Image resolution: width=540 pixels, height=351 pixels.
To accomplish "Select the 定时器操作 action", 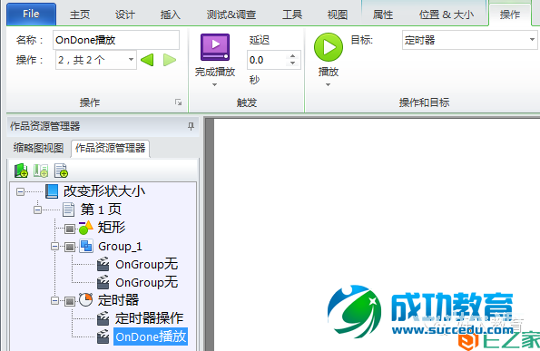I will pyautogui.click(x=149, y=318).
